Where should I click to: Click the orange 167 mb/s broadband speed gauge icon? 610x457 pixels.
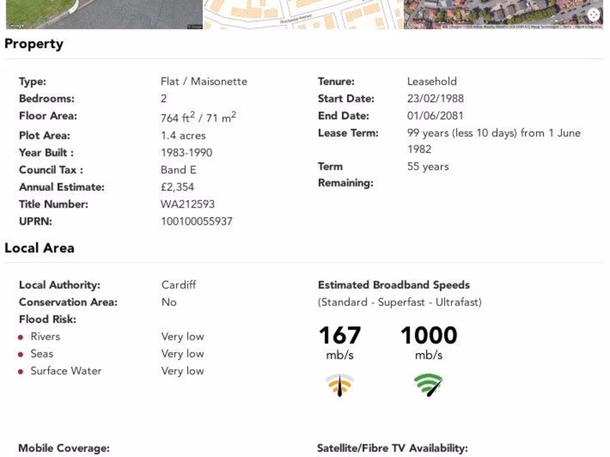[340, 385]
